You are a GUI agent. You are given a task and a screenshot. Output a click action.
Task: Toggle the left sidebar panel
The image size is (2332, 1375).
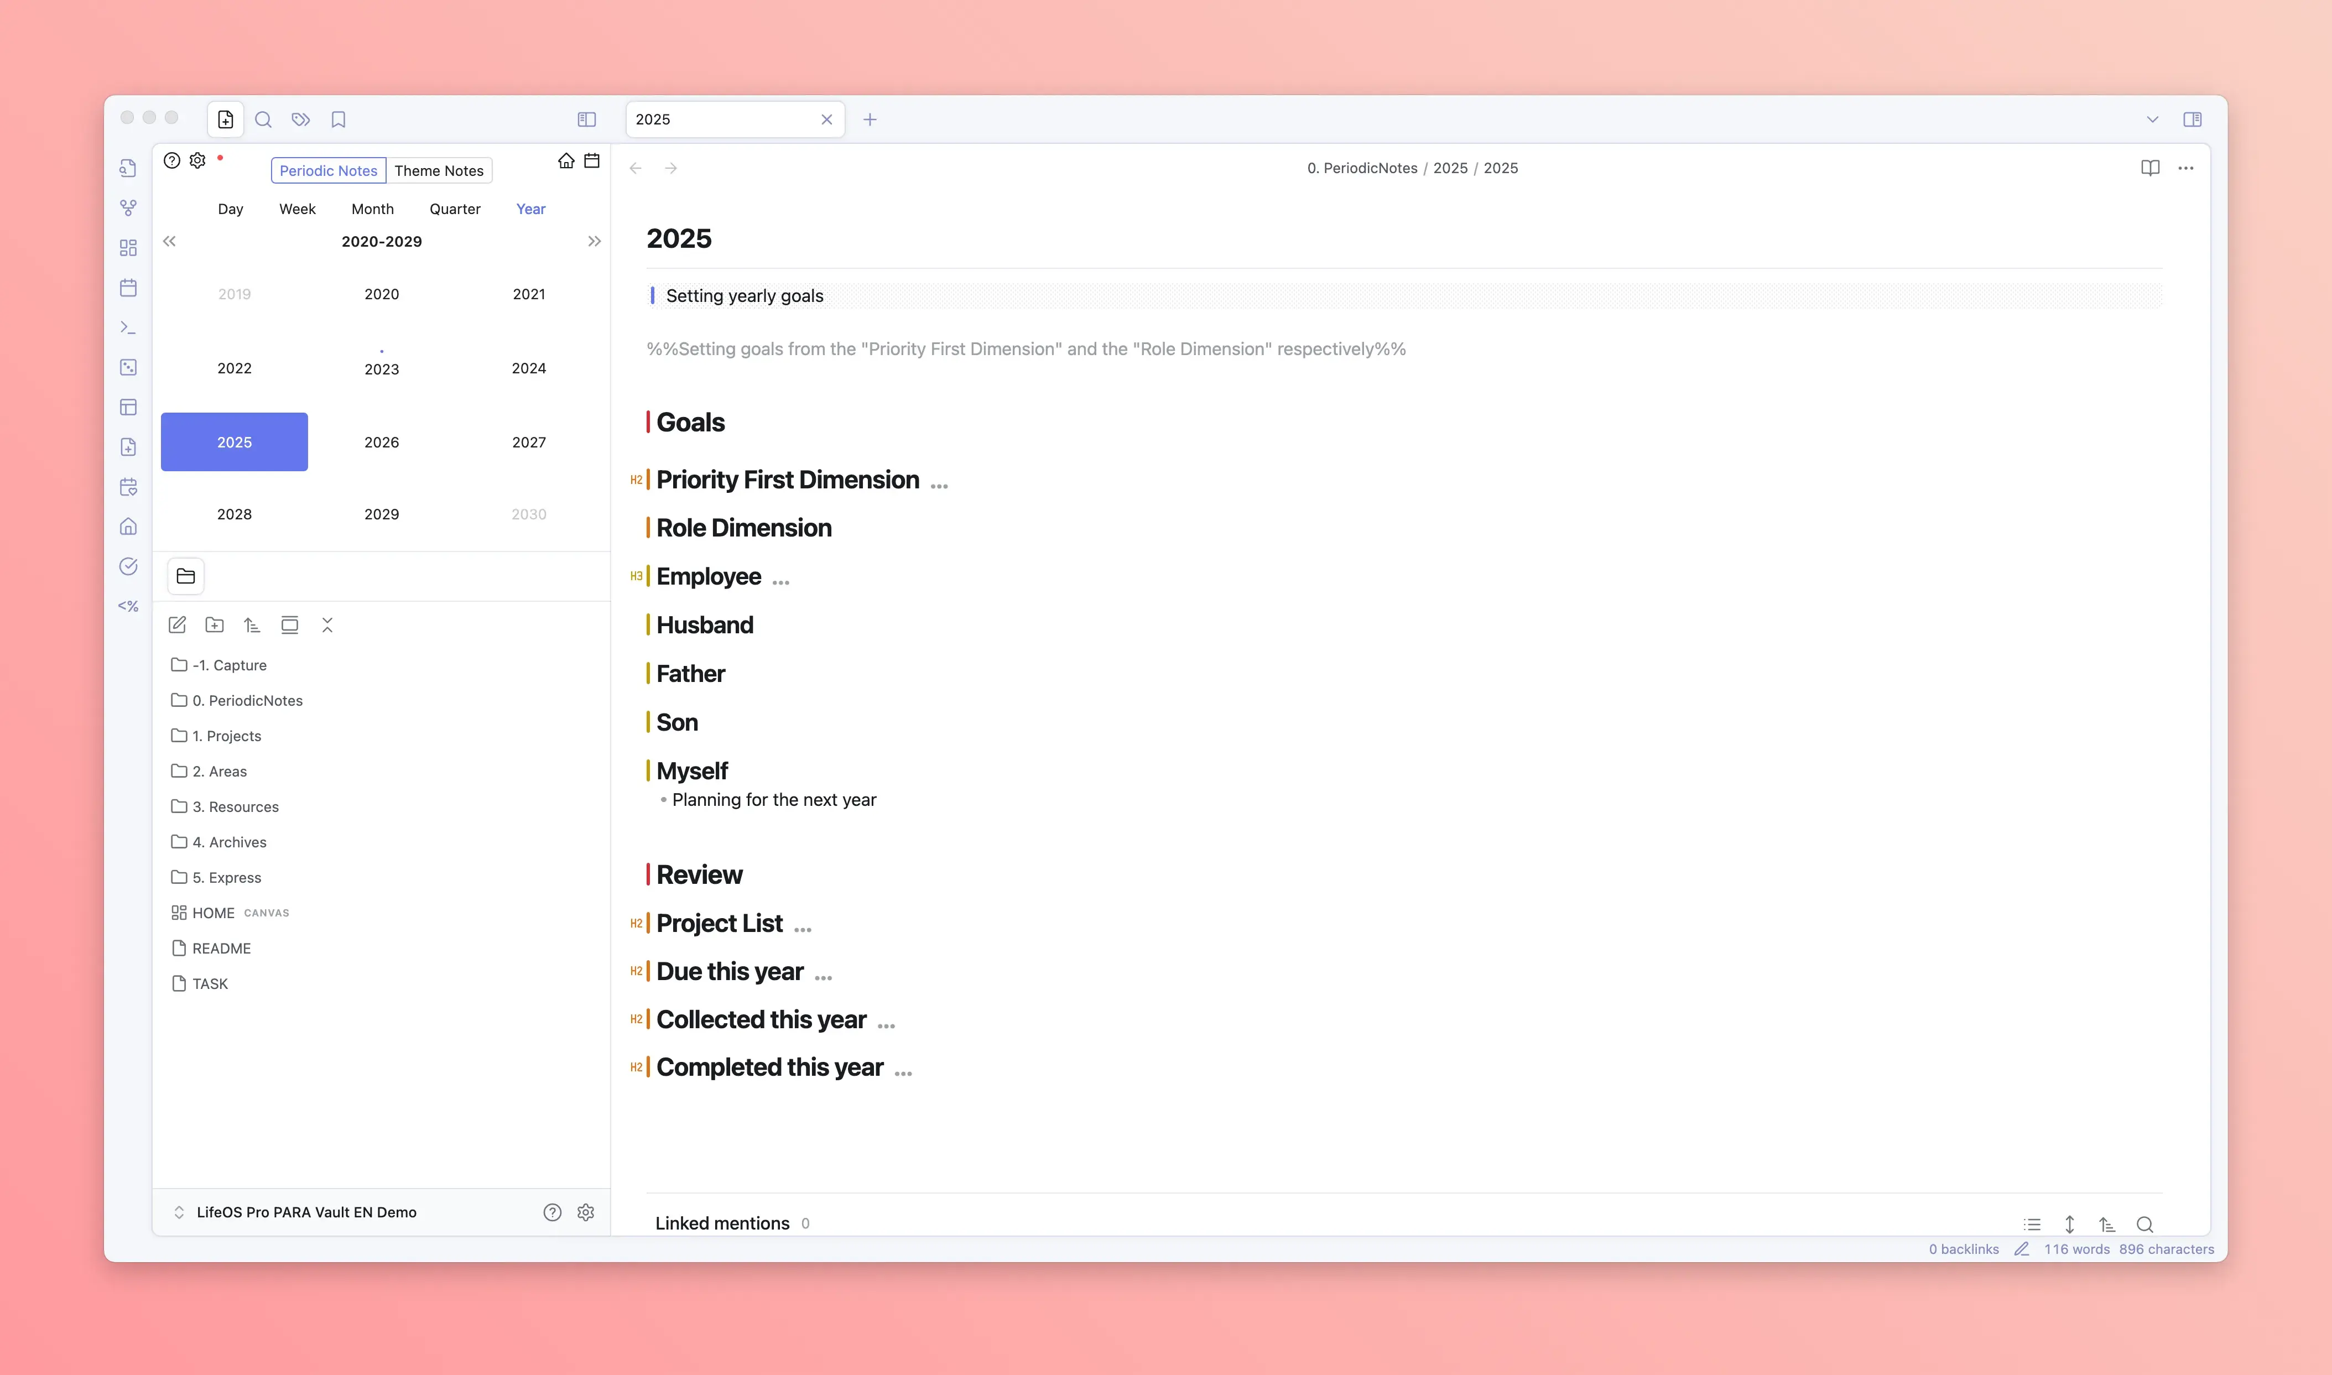tap(586, 119)
